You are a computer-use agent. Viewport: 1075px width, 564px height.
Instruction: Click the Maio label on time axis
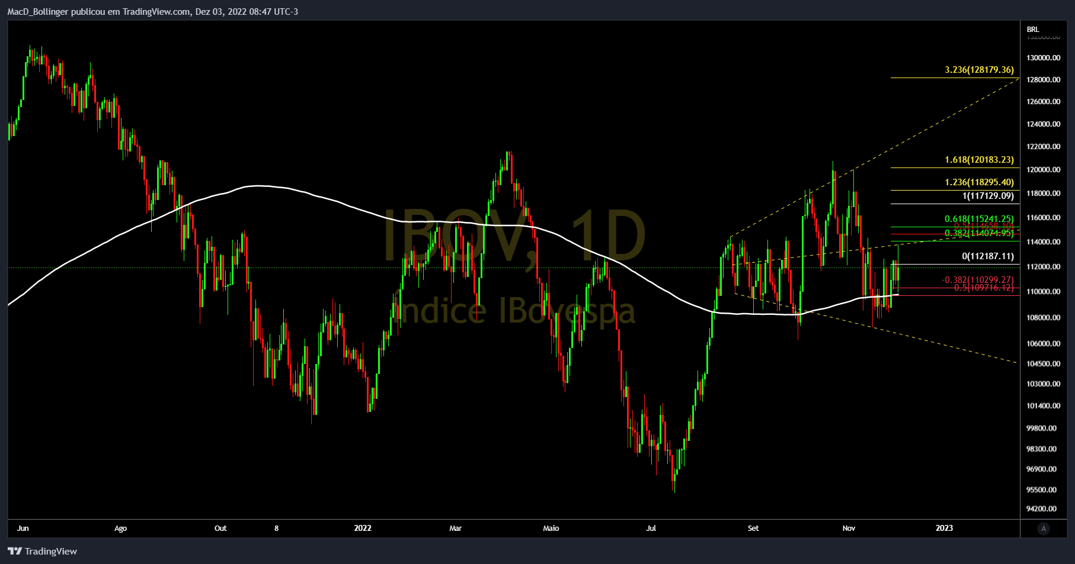551,528
